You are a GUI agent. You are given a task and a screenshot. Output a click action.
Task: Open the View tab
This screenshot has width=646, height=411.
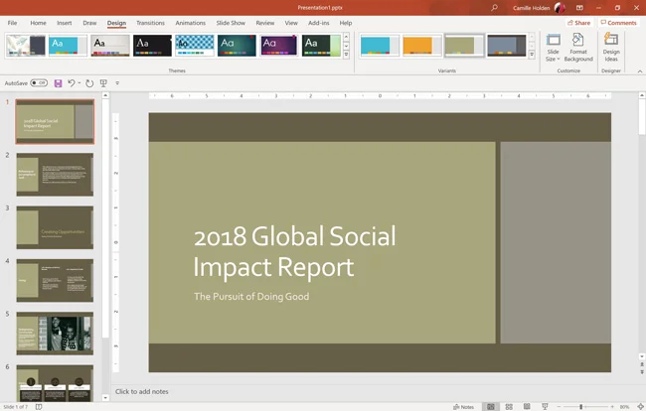[x=291, y=23]
